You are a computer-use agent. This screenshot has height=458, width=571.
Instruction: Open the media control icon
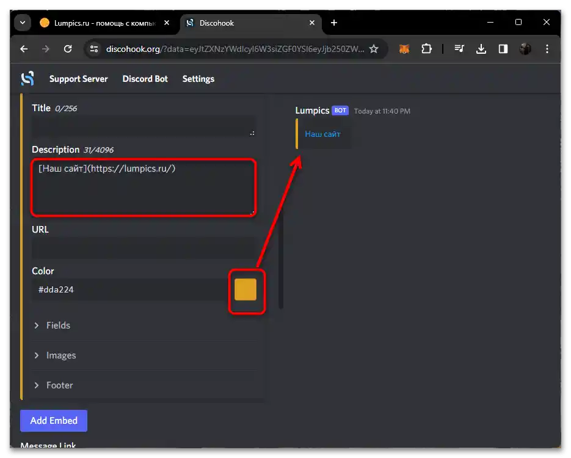459,49
